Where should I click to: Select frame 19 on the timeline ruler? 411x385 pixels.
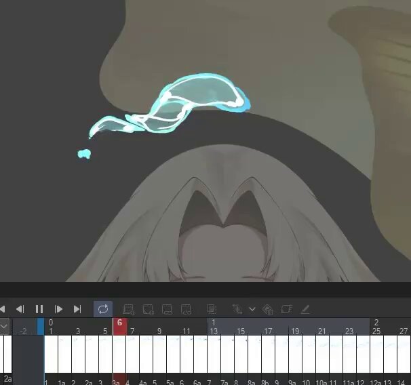point(295,331)
